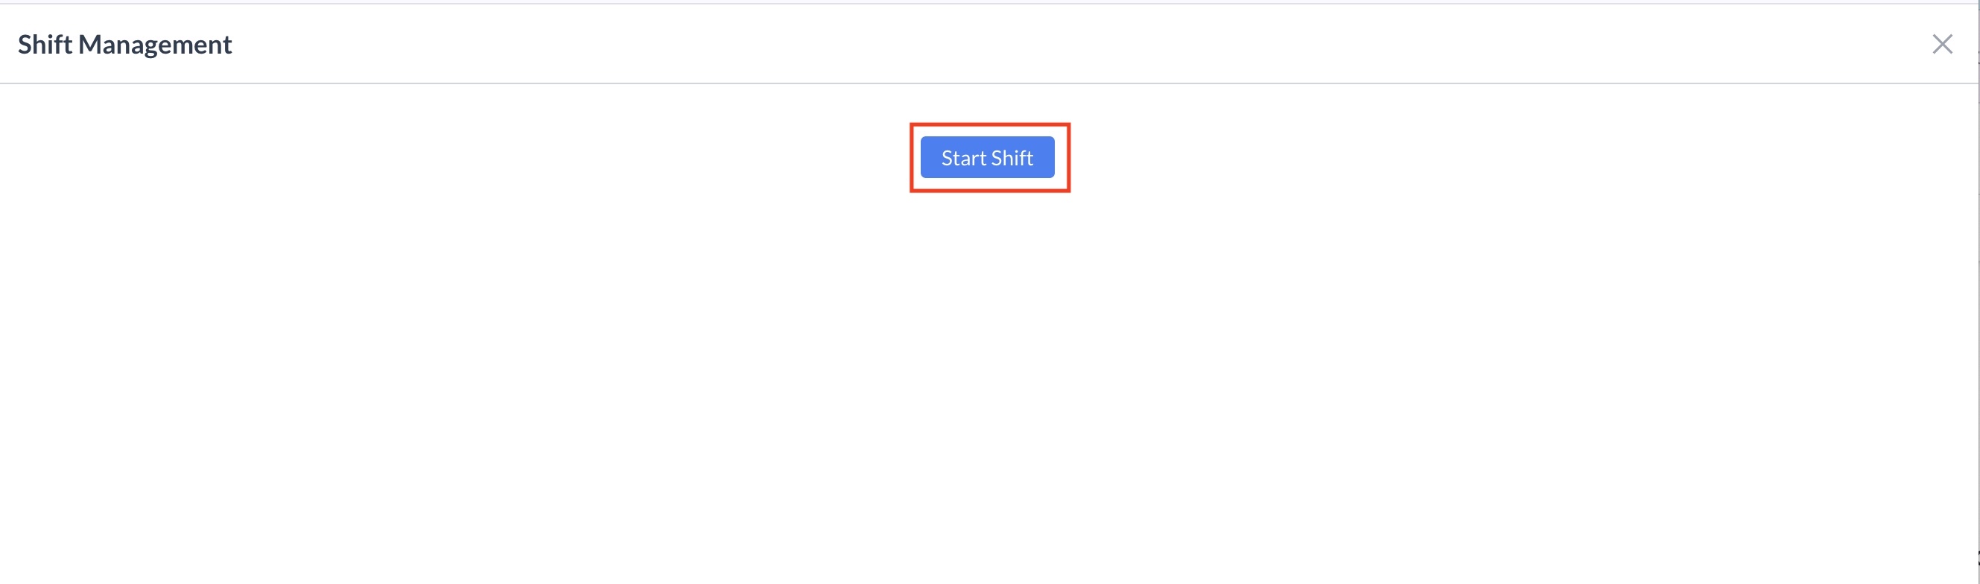Start the shift from the dialog
This screenshot has height=584, width=1980.
pos(987,157)
